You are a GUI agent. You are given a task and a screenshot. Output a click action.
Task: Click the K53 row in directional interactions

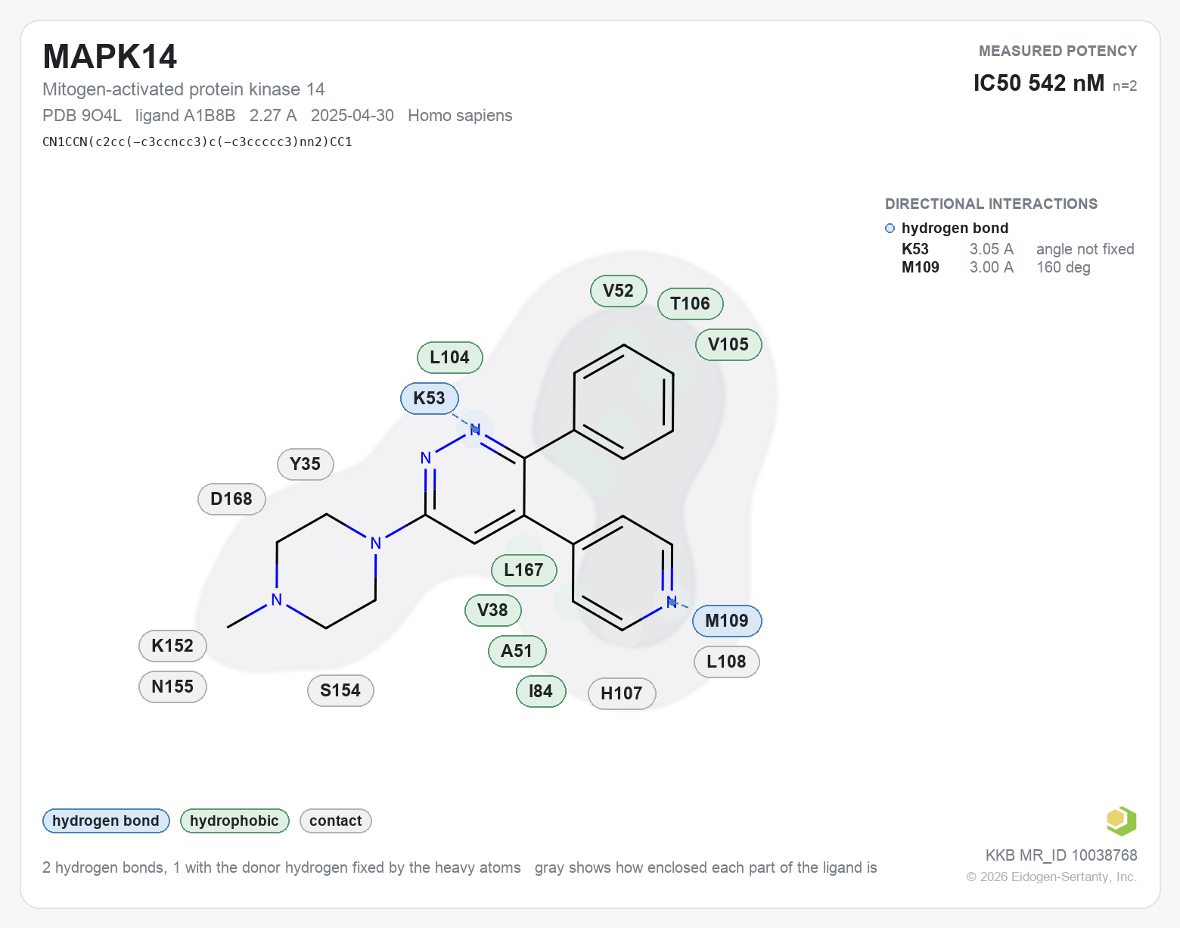tap(1017, 249)
